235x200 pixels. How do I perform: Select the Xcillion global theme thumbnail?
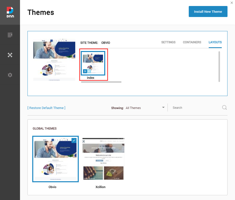tap(103, 159)
